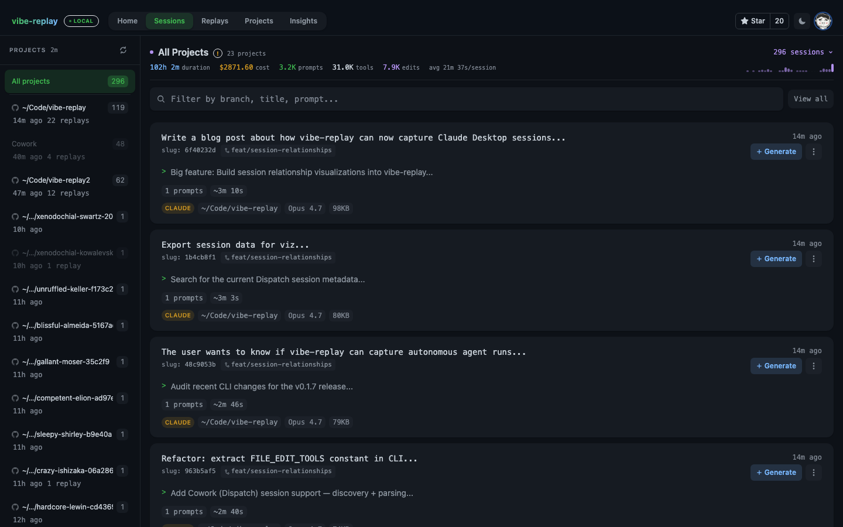Refresh the projects list in sidebar
This screenshot has height=527, width=843.
tap(123, 50)
